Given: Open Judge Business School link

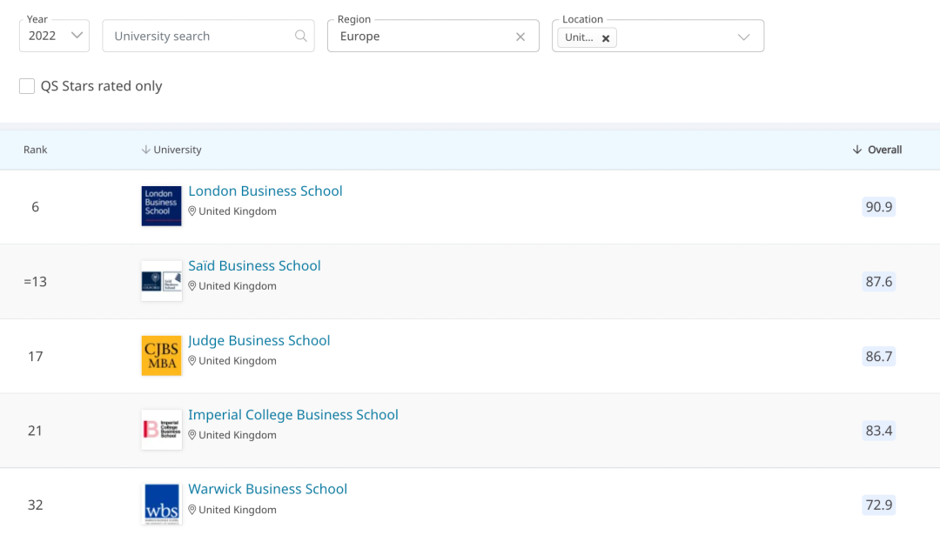Looking at the screenshot, I should pyautogui.click(x=259, y=341).
